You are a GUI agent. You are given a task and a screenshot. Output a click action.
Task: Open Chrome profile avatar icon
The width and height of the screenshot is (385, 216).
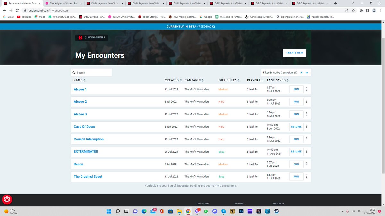[x=373, y=10]
